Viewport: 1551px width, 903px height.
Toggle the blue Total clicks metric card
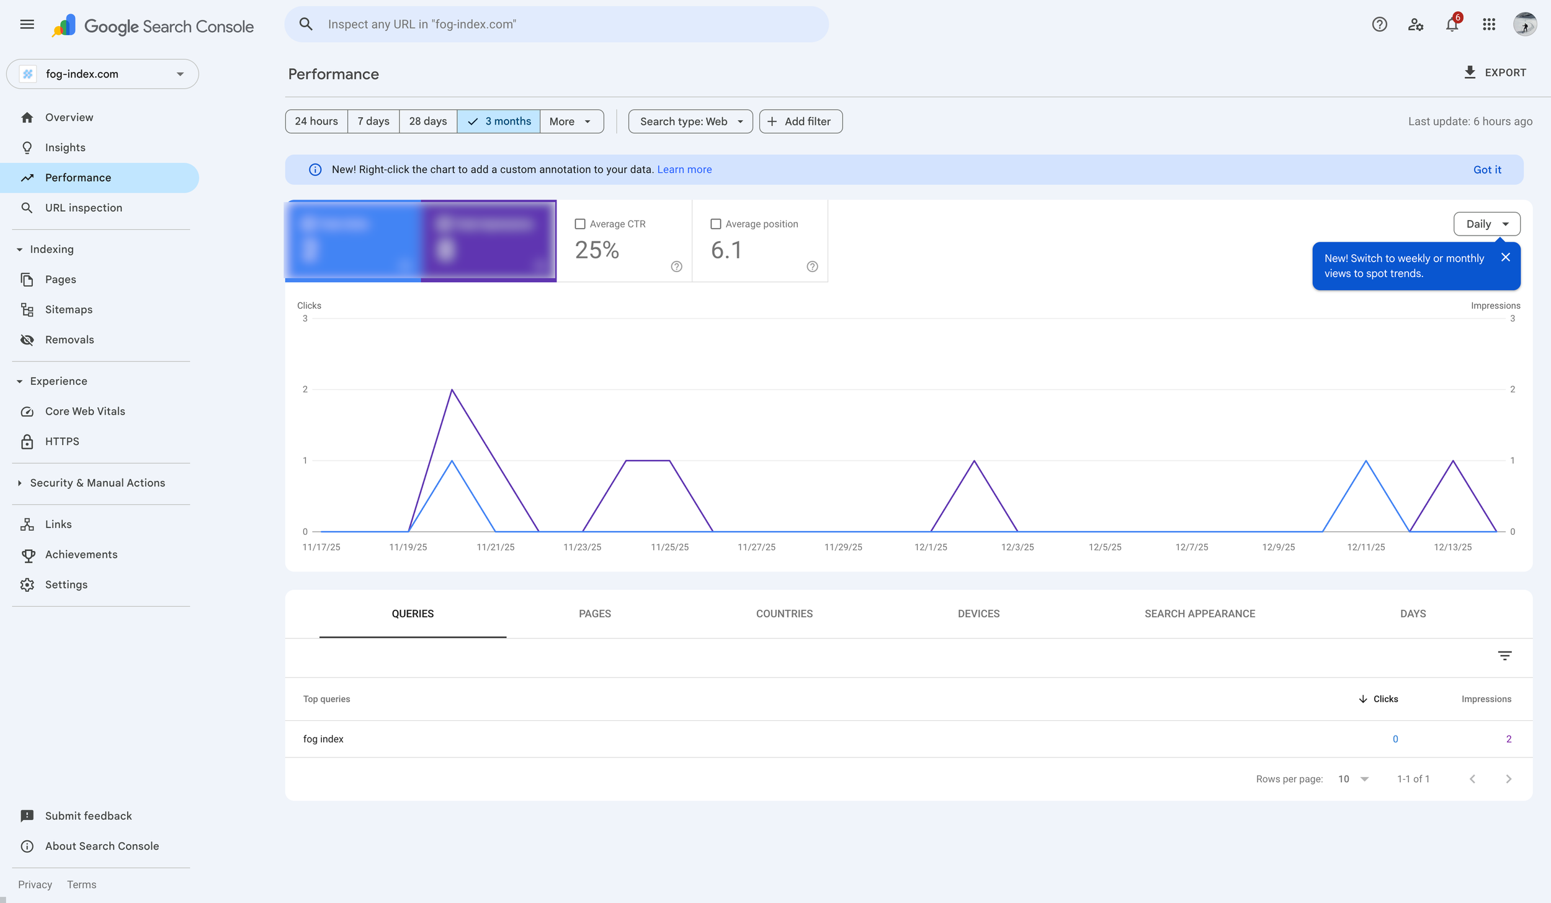(353, 240)
